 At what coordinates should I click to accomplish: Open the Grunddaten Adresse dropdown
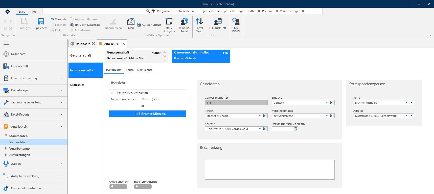tap(260, 129)
